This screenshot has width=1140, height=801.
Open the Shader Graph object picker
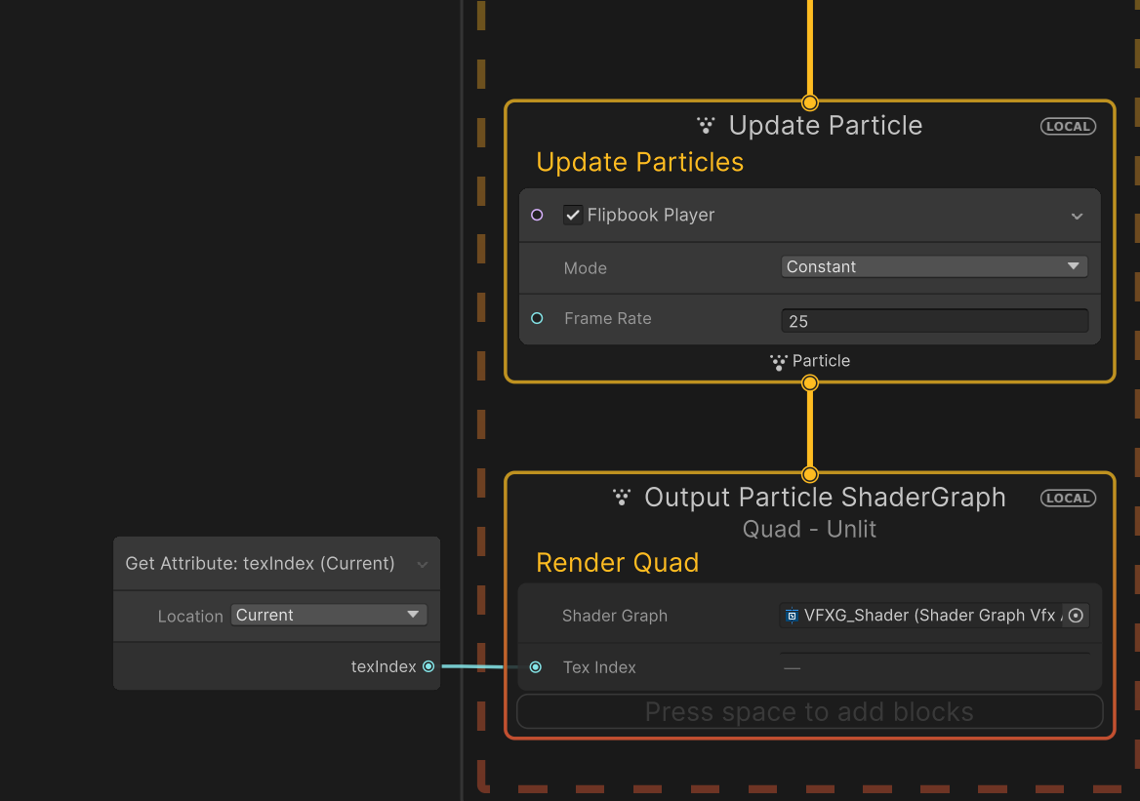coord(1076,616)
